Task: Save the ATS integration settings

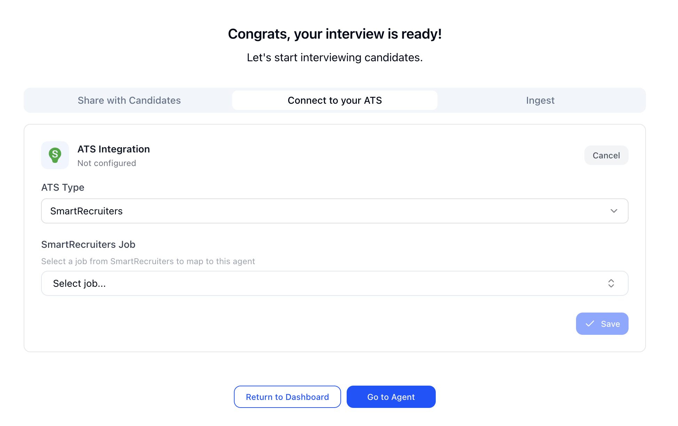Action: (x=602, y=324)
